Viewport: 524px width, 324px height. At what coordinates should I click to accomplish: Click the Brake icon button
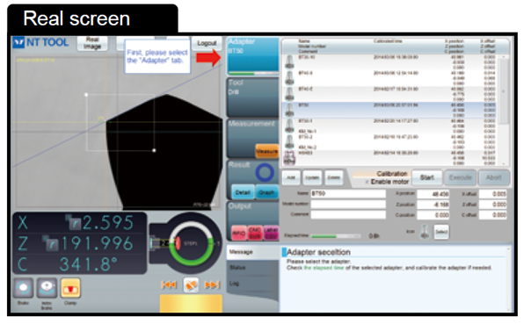pos(23,288)
